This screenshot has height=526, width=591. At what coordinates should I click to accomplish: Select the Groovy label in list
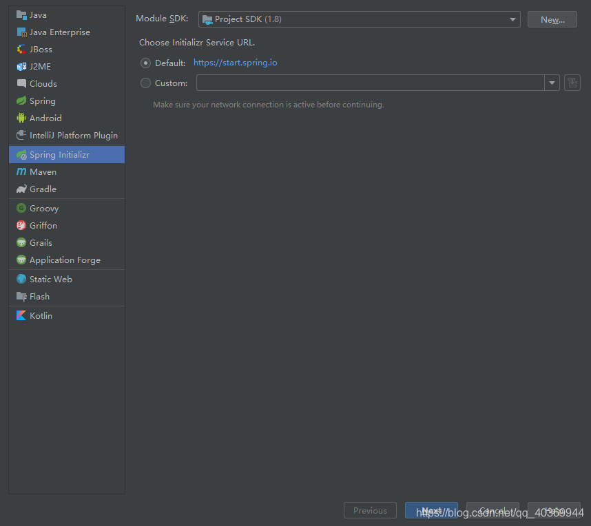[x=44, y=209]
